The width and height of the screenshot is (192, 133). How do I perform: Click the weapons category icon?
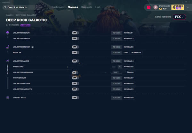(8, 61)
